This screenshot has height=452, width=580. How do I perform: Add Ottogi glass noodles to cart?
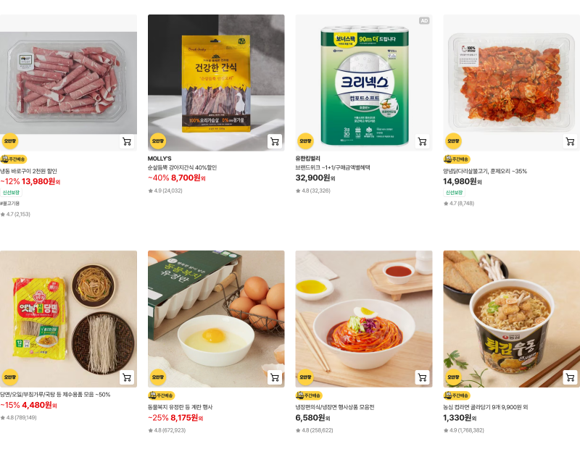(127, 377)
